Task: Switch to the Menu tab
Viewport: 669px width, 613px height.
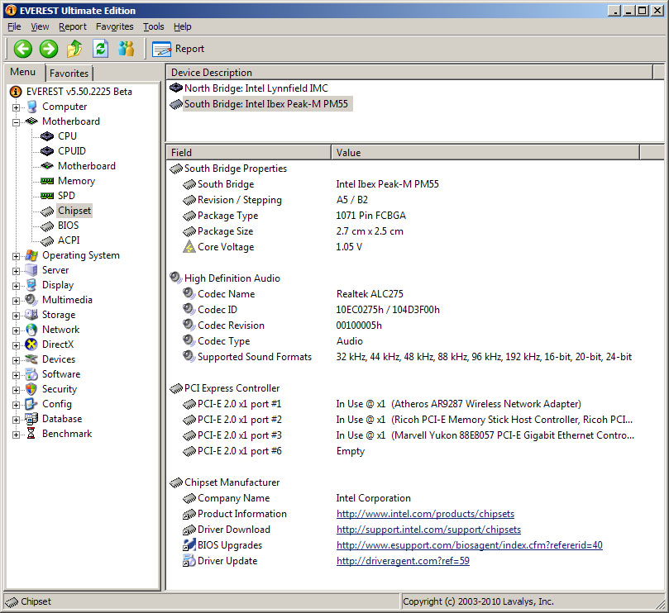Action: 23,72
